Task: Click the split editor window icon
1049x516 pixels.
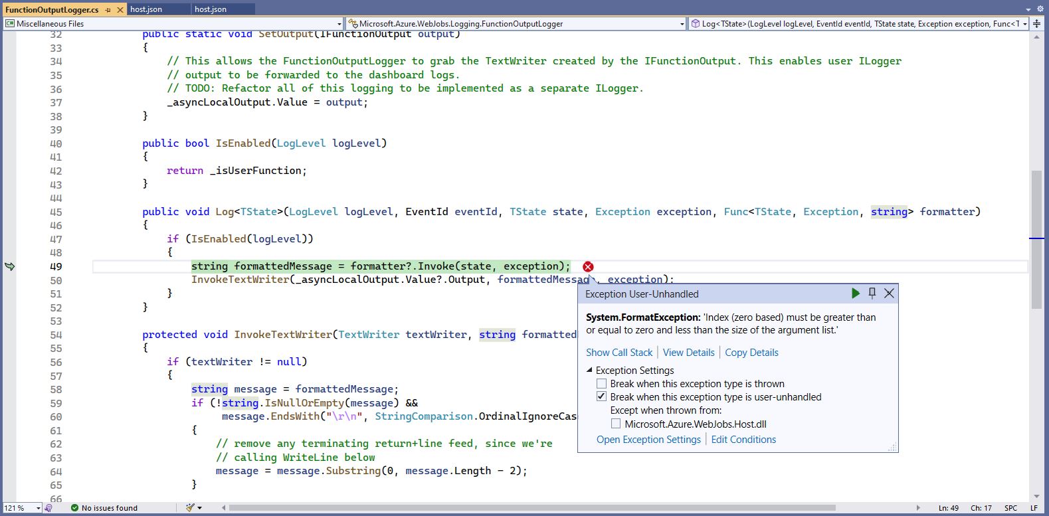Action: (x=1036, y=23)
